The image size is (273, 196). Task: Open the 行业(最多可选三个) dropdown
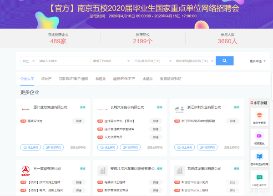click(153, 61)
